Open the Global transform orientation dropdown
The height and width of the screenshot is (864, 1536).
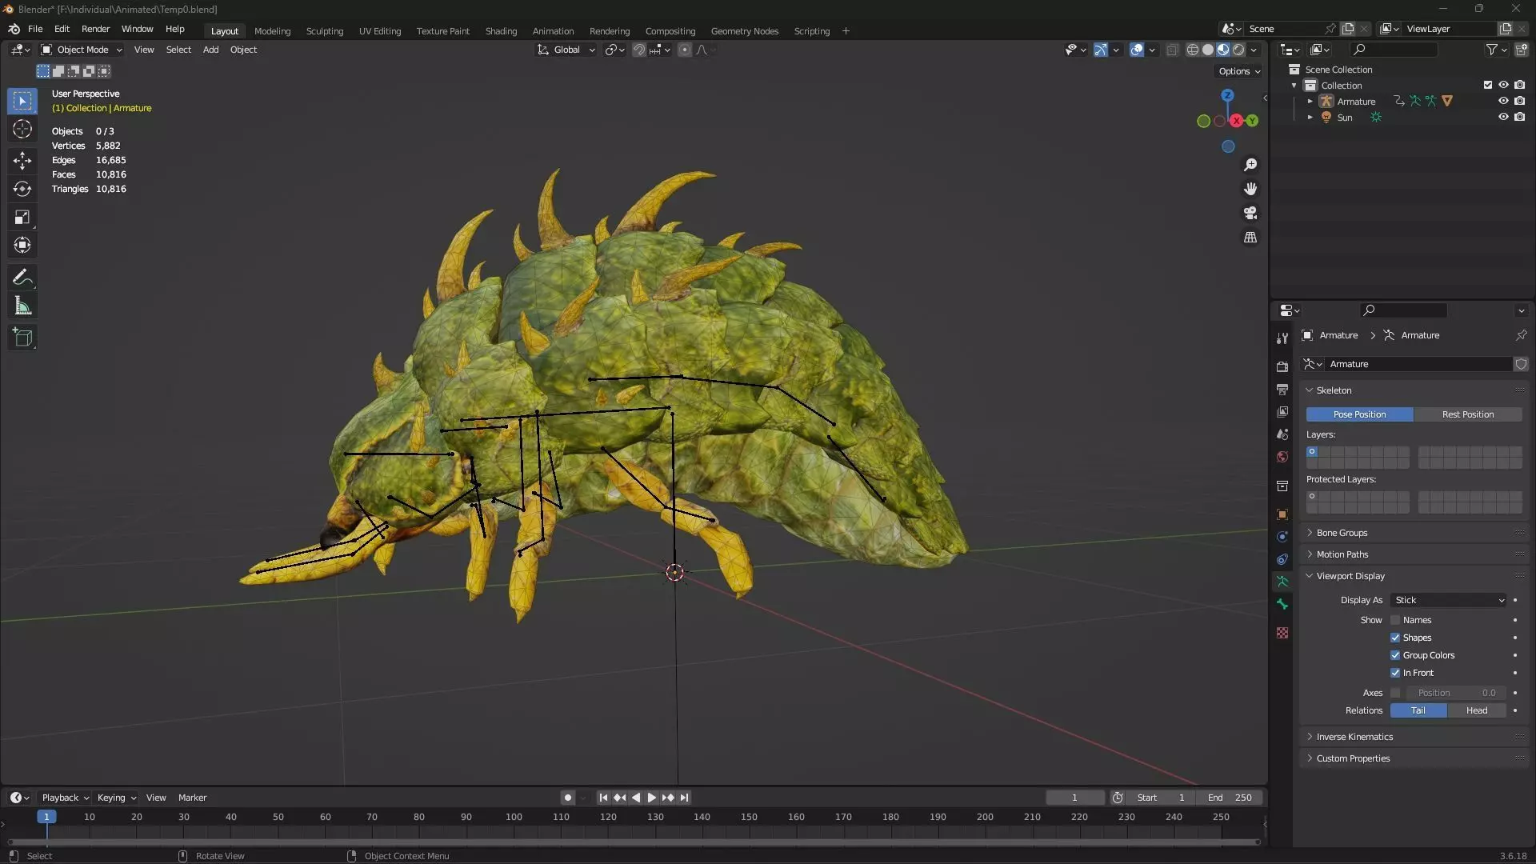point(566,50)
